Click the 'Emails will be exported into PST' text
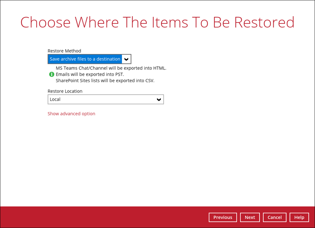 90,75
